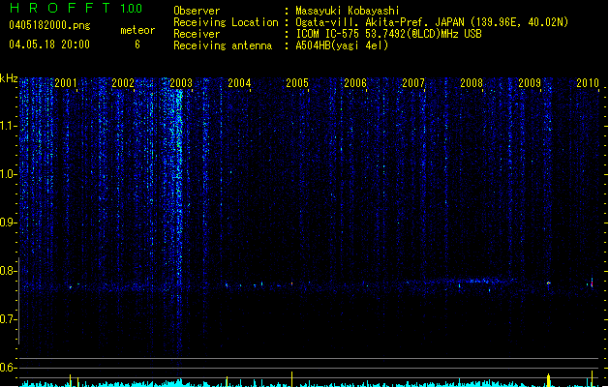
Task: Click the yellow level spike below 2005
Action: tap(291, 379)
